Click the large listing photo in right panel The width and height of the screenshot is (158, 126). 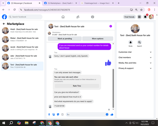point(135,29)
